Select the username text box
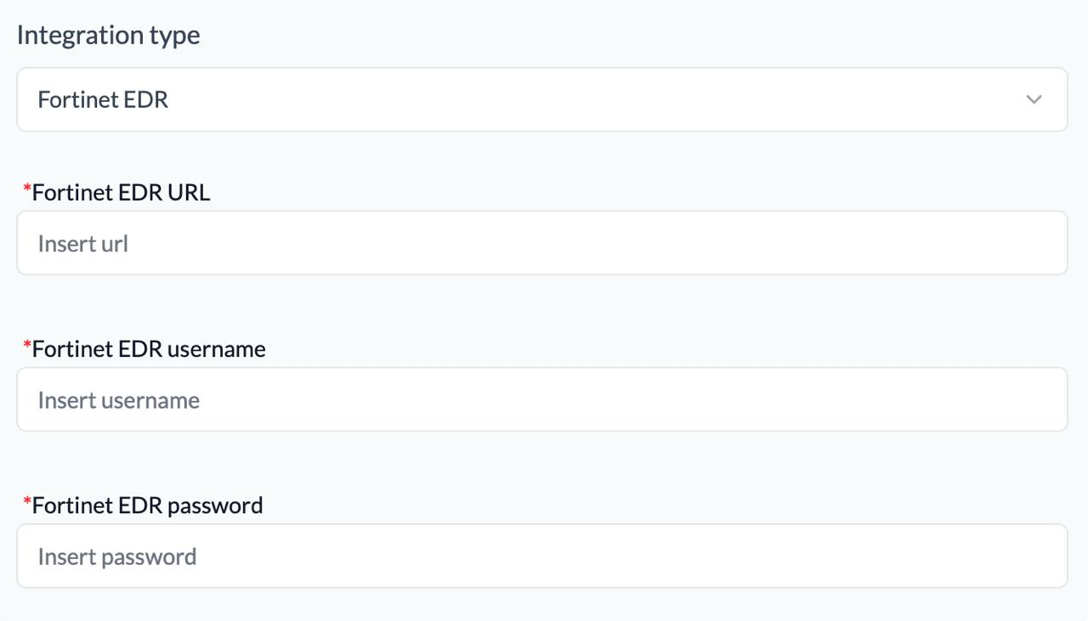Image resolution: width=1088 pixels, height=621 pixels. (541, 399)
